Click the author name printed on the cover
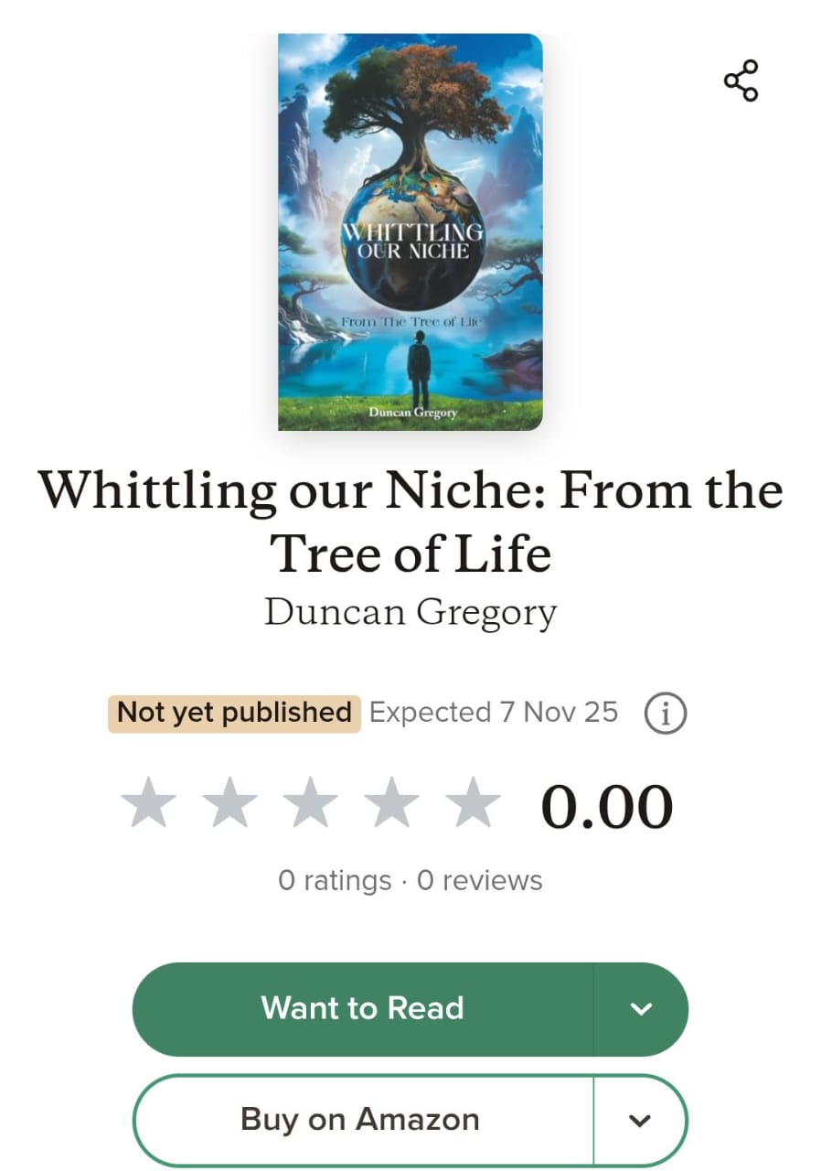Screen dimensions: 821x1171 point(412,414)
